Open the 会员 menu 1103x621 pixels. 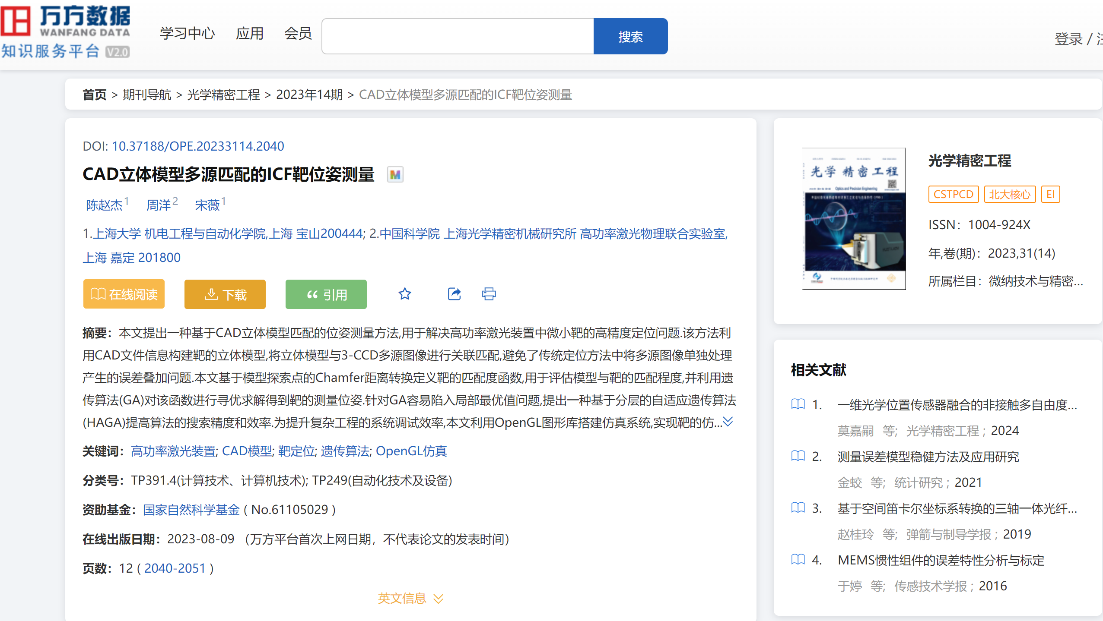click(298, 34)
